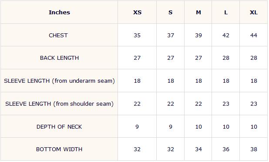269x162 pixels.
Task: Select SLEEVE LENGTH from shoulder seam label
Action: (x=59, y=104)
